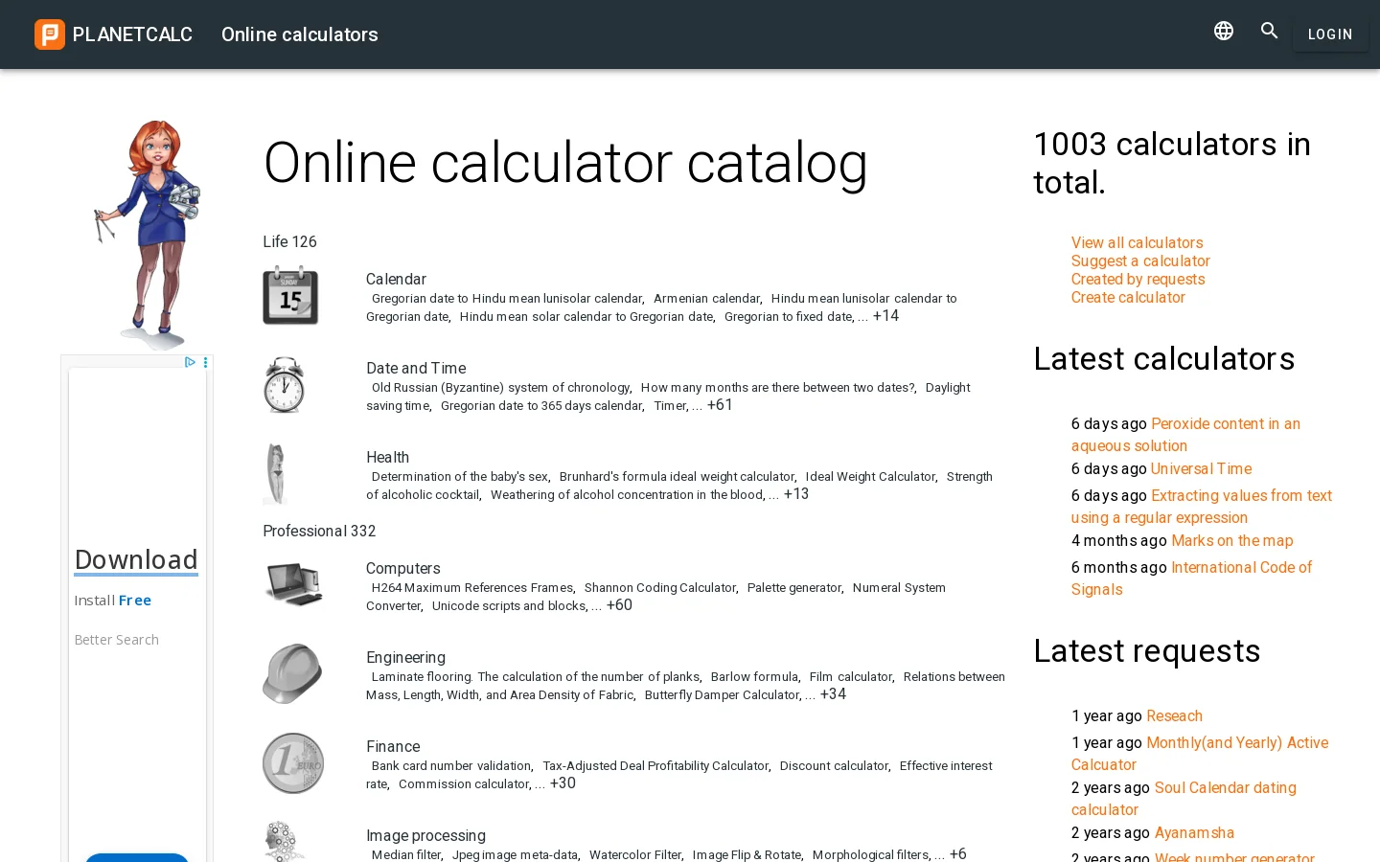Open the Ayanamsha request link
The width and height of the screenshot is (1380, 862).
point(1194,832)
